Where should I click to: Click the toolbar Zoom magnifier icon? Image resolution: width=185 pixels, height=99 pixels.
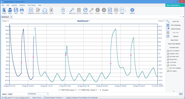[91, 11]
